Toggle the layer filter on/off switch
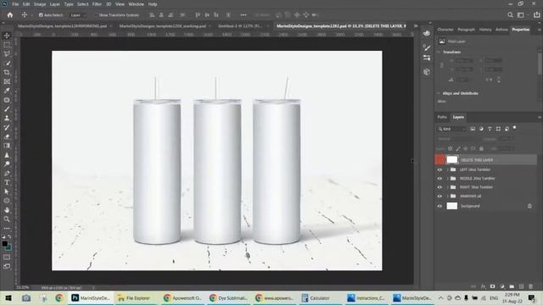This screenshot has height=305, width=543. pyautogui.click(x=515, y=128)
